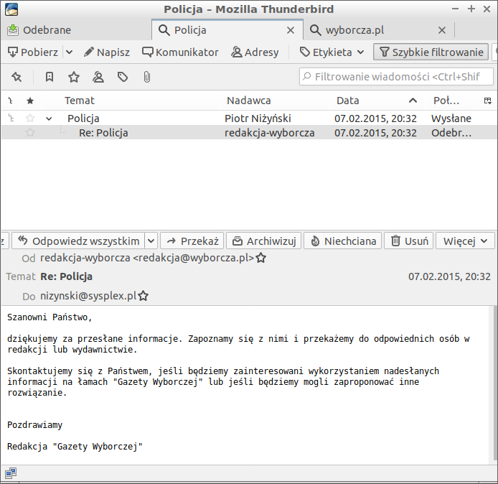Viewport: 498px width, 484px height.
Task: Star the Policja message from Piotr Niżyński
Action: (30, 118)
